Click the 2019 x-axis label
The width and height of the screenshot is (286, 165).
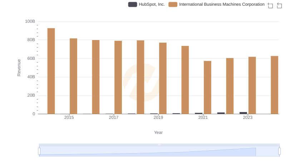158,117
